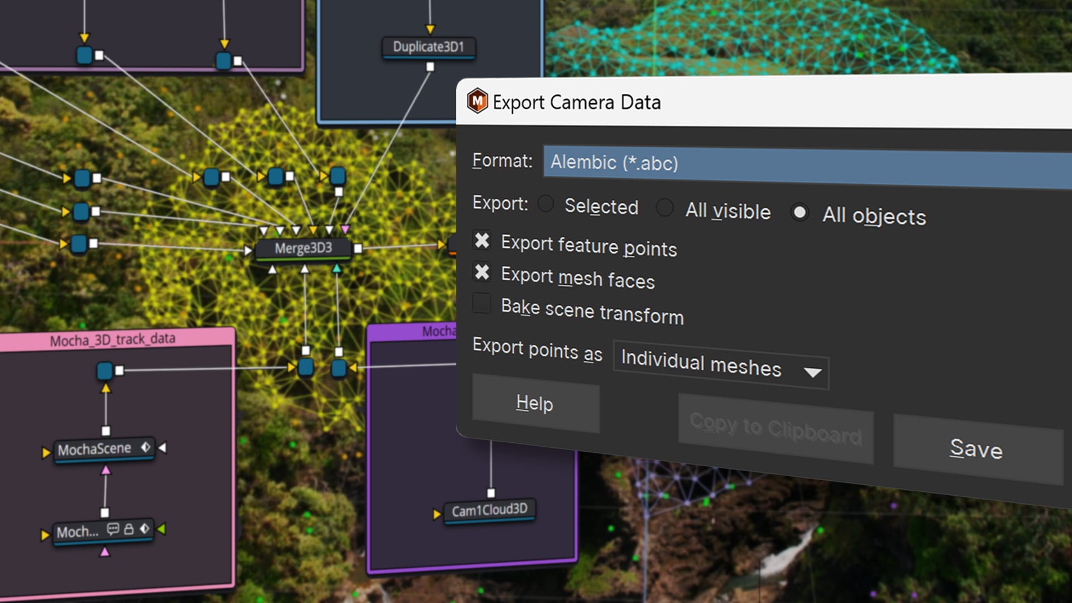The image size is (1072, 603).
Task: Select the Merge3D3 node
Action: (x=303, y=248)
